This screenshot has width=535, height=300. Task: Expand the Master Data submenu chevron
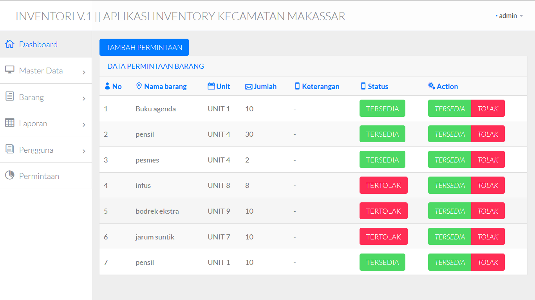click(84, 72)
